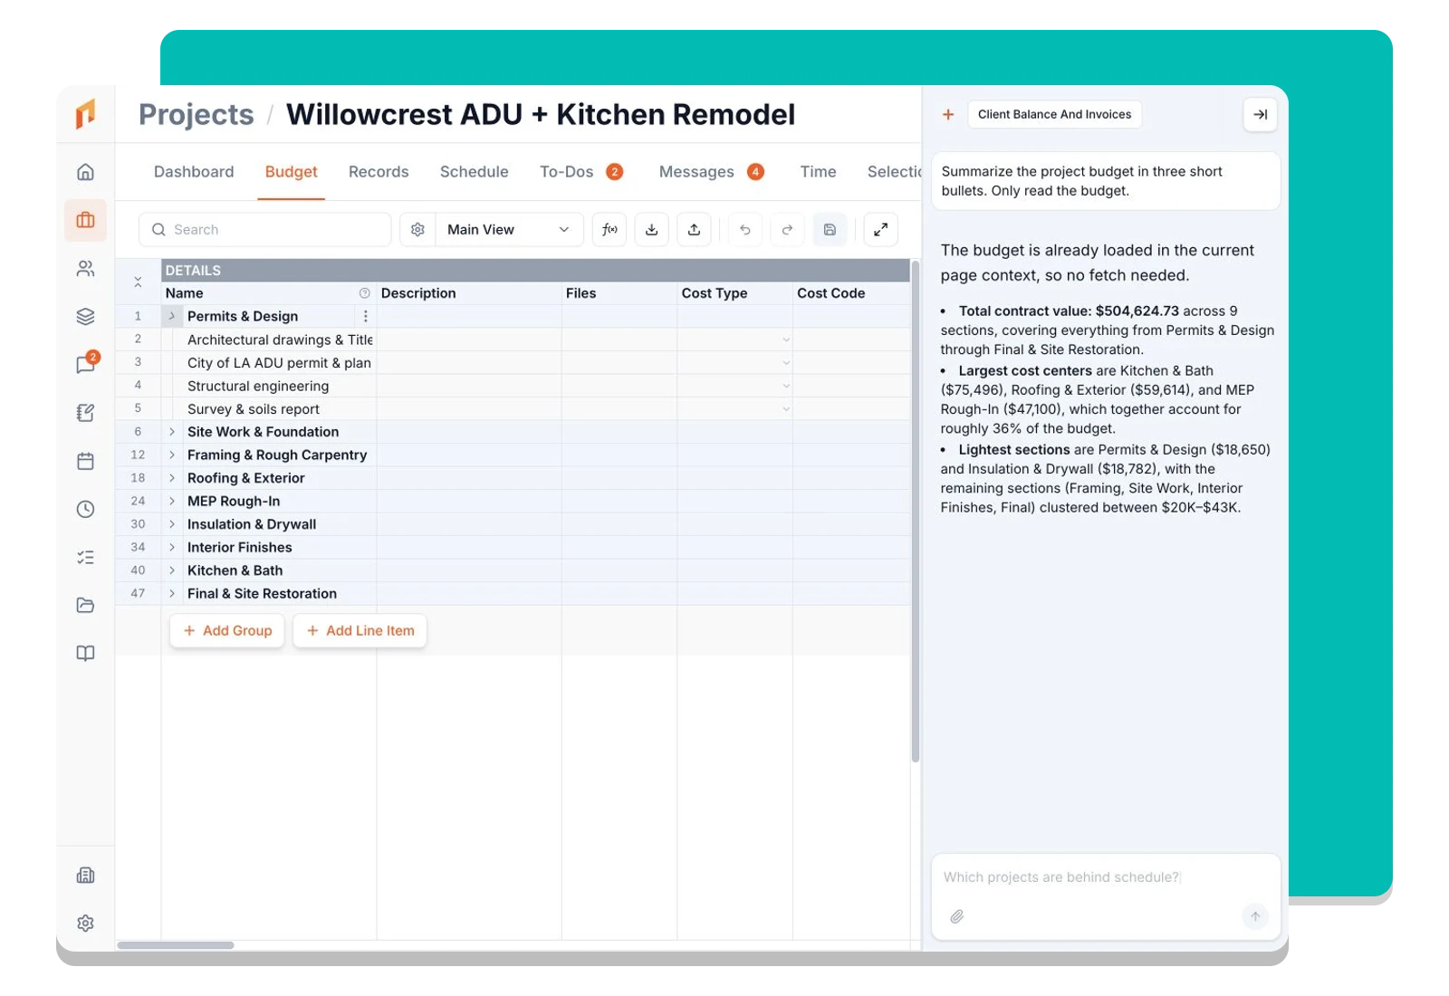Expand budget table to fullscreen
Viewport: 1449px width, 996px height.
point(880,229)
